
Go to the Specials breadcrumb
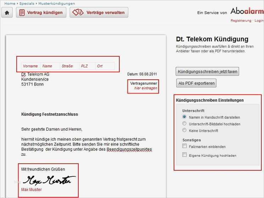pyautogui.click(x=27, y=3)
